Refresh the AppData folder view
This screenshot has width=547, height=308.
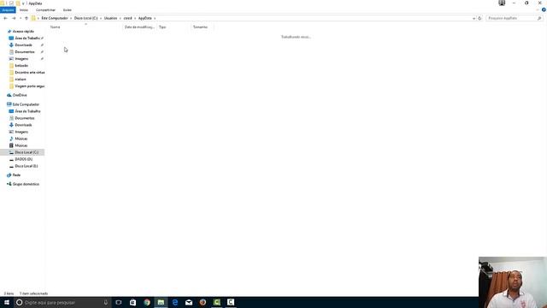coord(479,18)
